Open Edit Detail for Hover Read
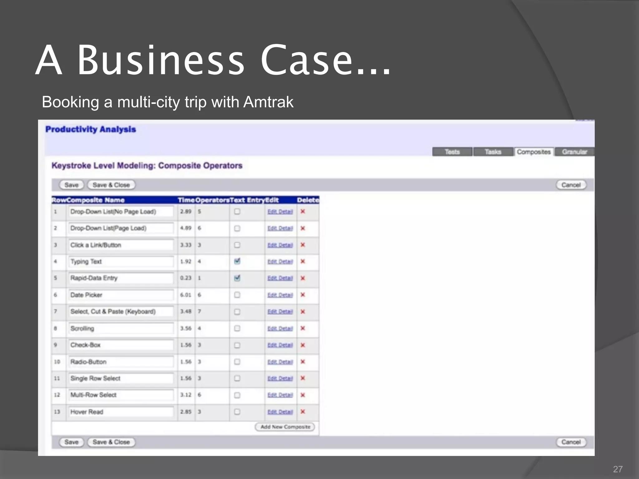 pyautogui.click(x=280, y=412)
